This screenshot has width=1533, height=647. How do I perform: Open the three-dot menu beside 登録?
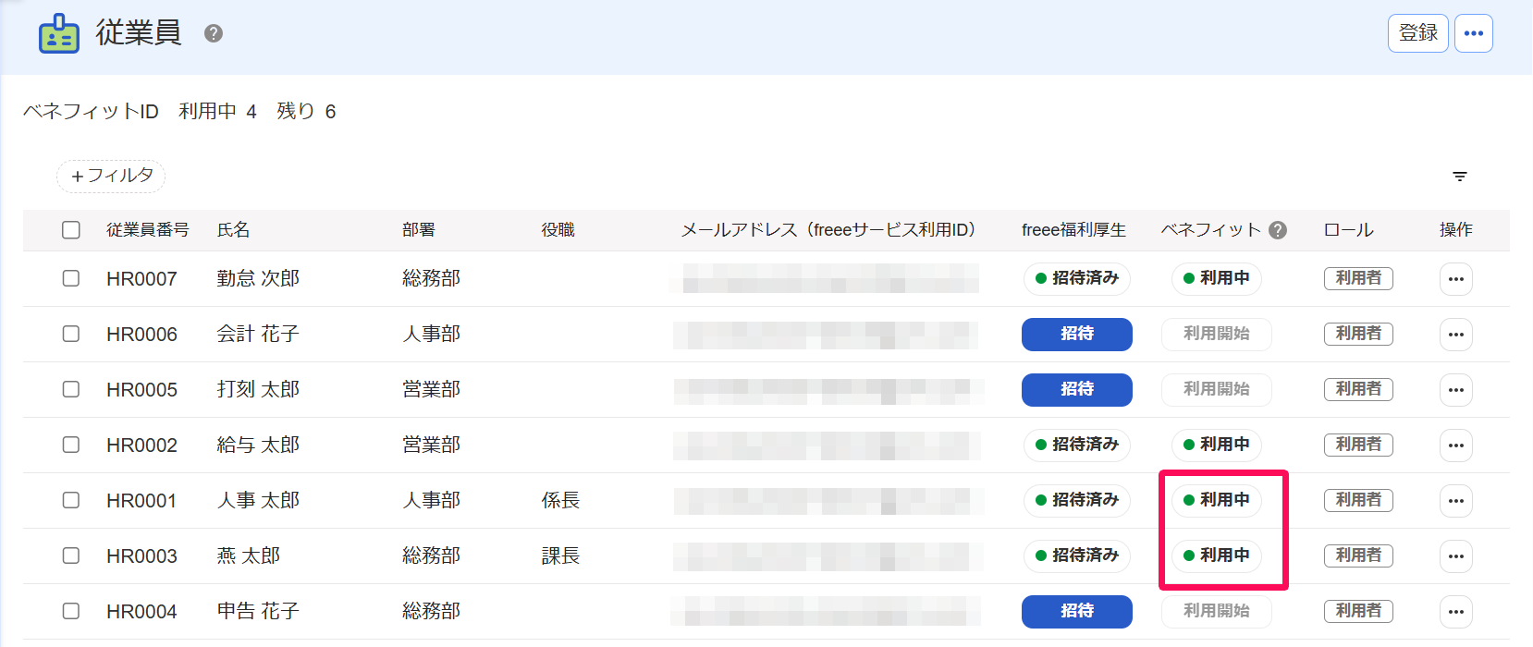coord(1474,33)
